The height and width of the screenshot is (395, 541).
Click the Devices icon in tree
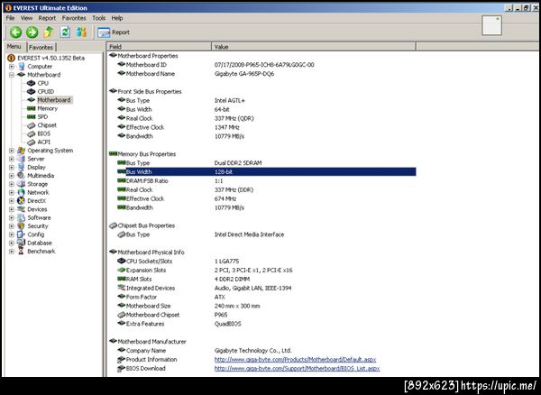pyautogui.click(x=22, y=209)
